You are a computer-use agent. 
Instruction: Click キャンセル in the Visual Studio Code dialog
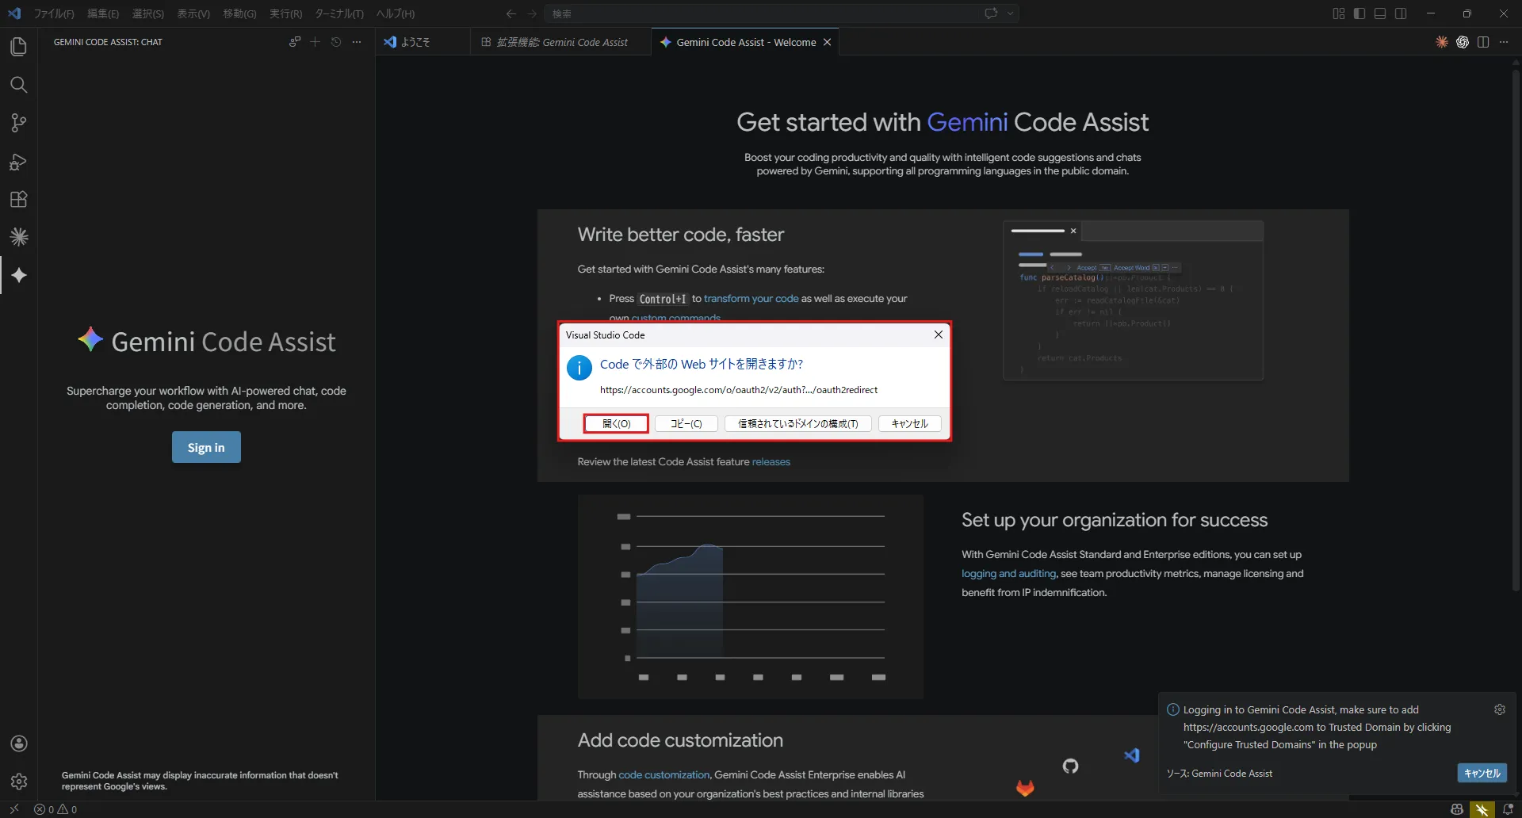[x=909, y=423]
